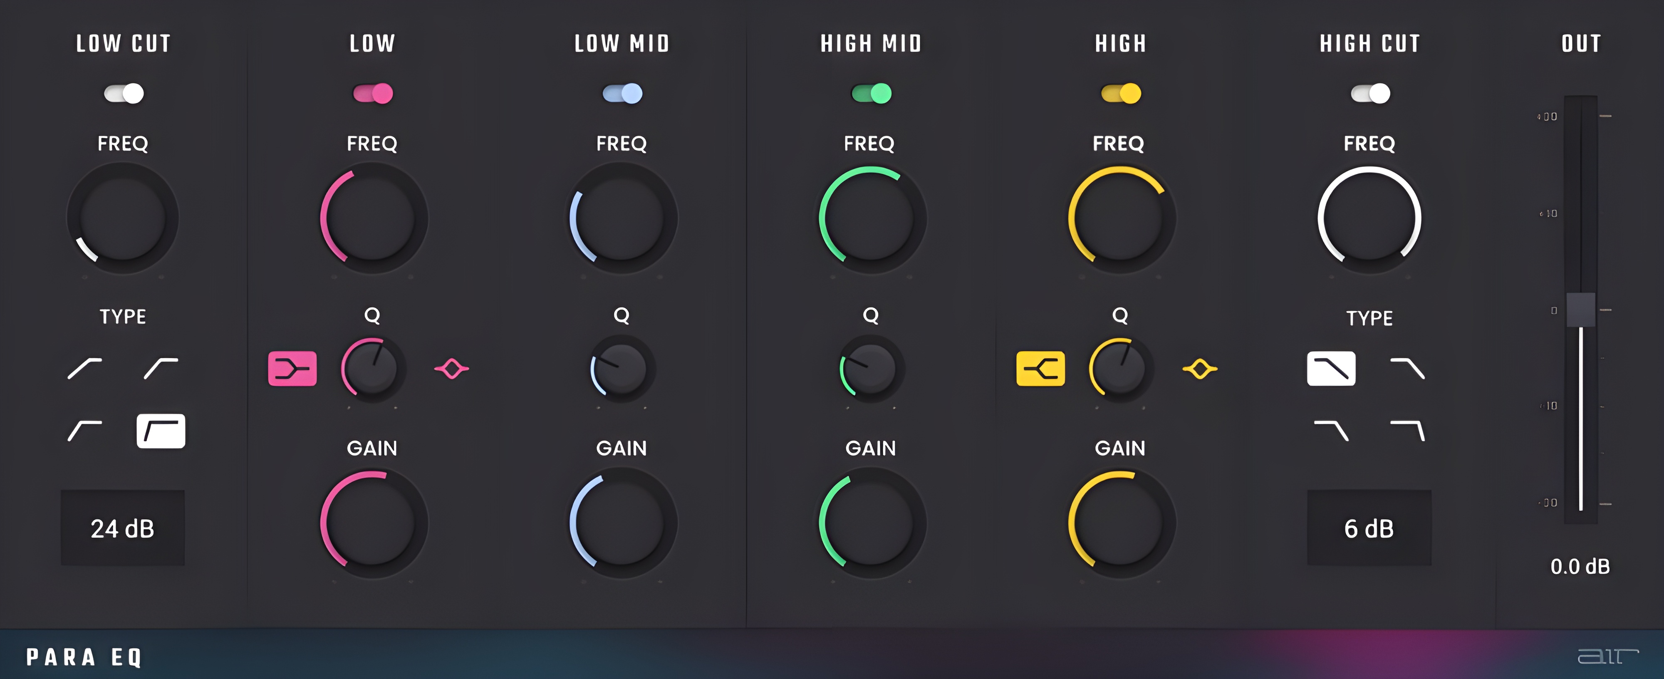1664x679 pixels.
Task: Select the pink bell filter icon
Action: pos(451,368)
